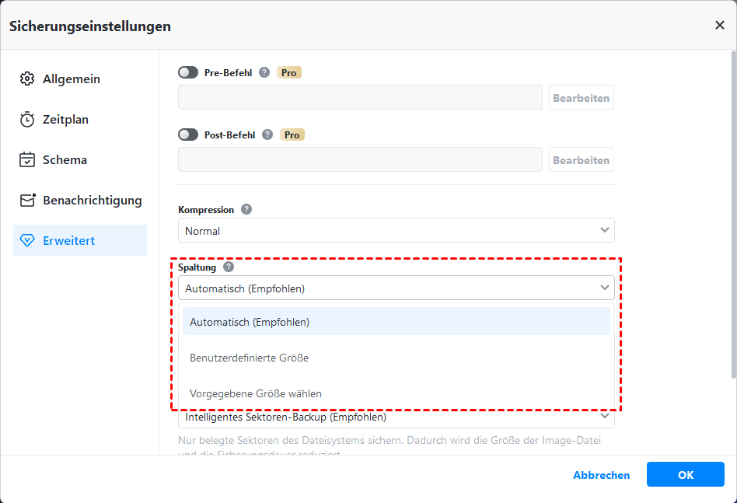Click the help icon beside Post-Befehl
Image resolution: width=737 pixels, height=503 pixels.
(267, 134)
